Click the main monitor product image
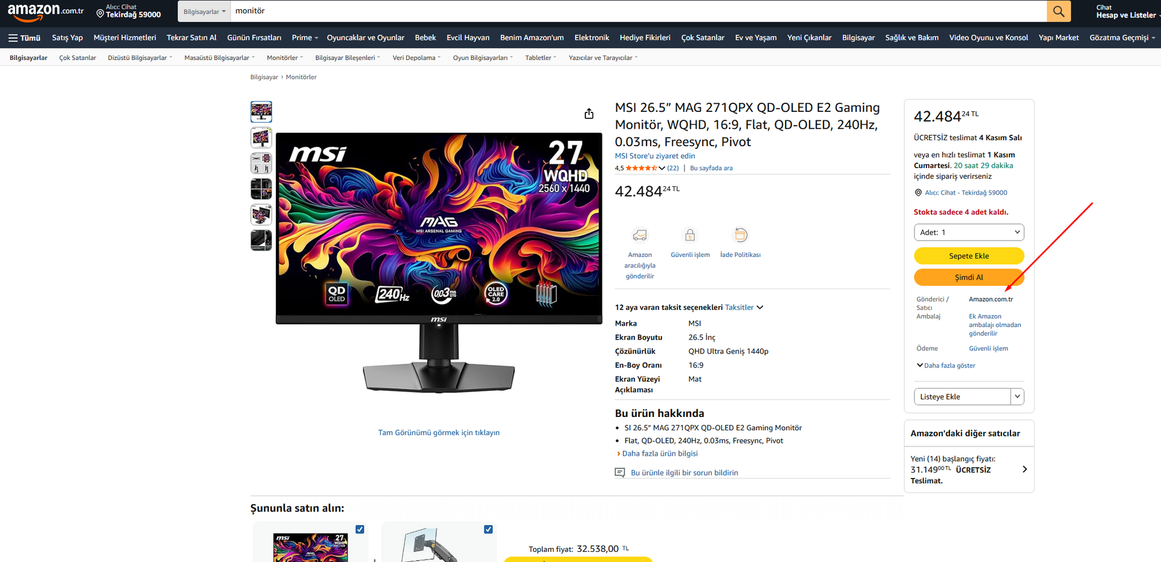1161x562 pixels. pos(439,263)
